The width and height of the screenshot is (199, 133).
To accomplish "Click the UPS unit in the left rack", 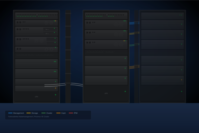I will click(x=37, y=96).
